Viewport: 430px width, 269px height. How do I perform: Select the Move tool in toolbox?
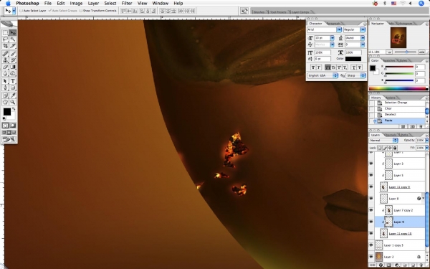click(13, 33)
